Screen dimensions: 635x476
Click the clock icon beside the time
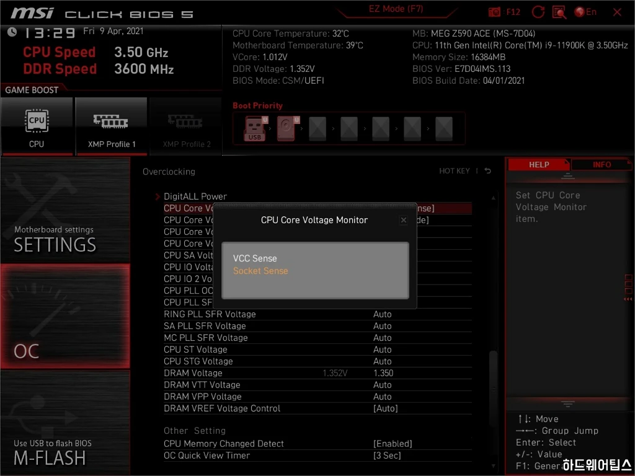click(12, 32)
